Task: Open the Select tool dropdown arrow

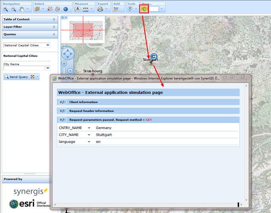Action: (x=43, y=9)
